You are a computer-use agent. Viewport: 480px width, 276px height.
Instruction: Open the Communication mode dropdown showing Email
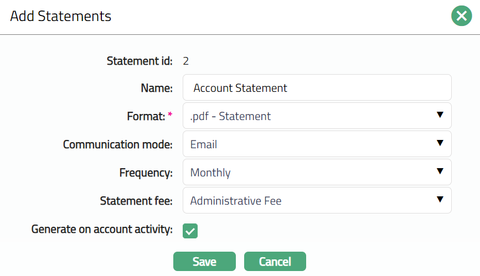(310, 144)
